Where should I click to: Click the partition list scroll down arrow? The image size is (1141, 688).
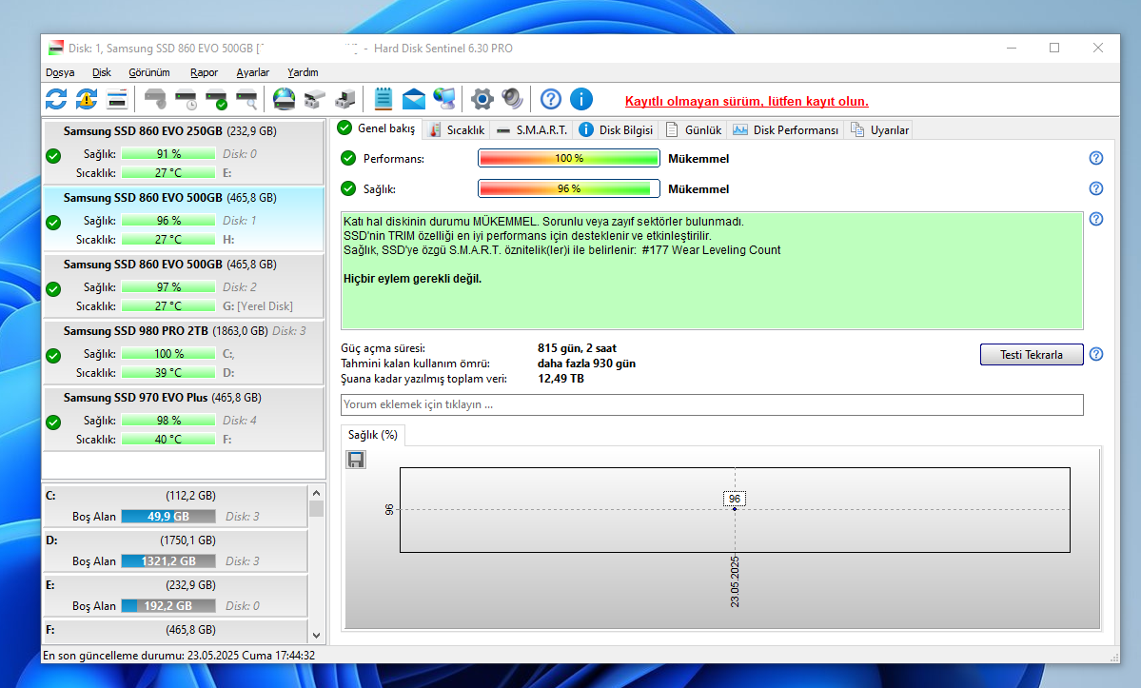point(317,635)
